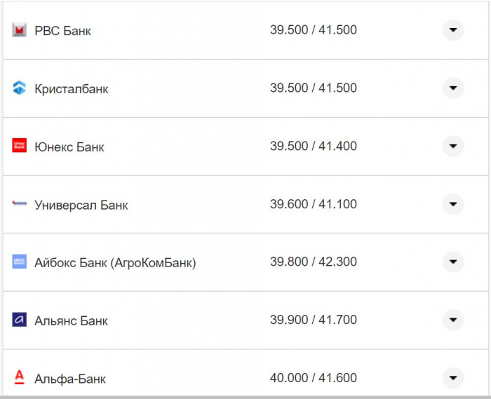
Task: Expand the РВС Банк row arrow
Action: tap(452, 30)
